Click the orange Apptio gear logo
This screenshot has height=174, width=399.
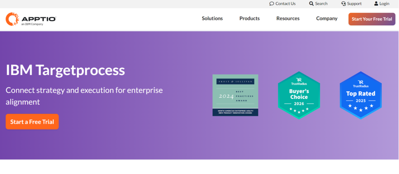12,19
